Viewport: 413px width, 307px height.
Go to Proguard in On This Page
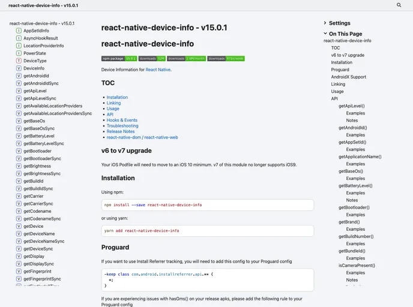coord(340,70)
